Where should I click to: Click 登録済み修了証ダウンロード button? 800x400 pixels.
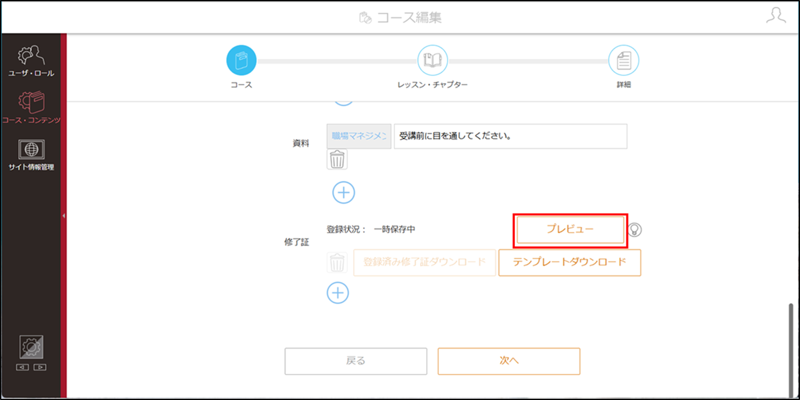tap(425, 262)
